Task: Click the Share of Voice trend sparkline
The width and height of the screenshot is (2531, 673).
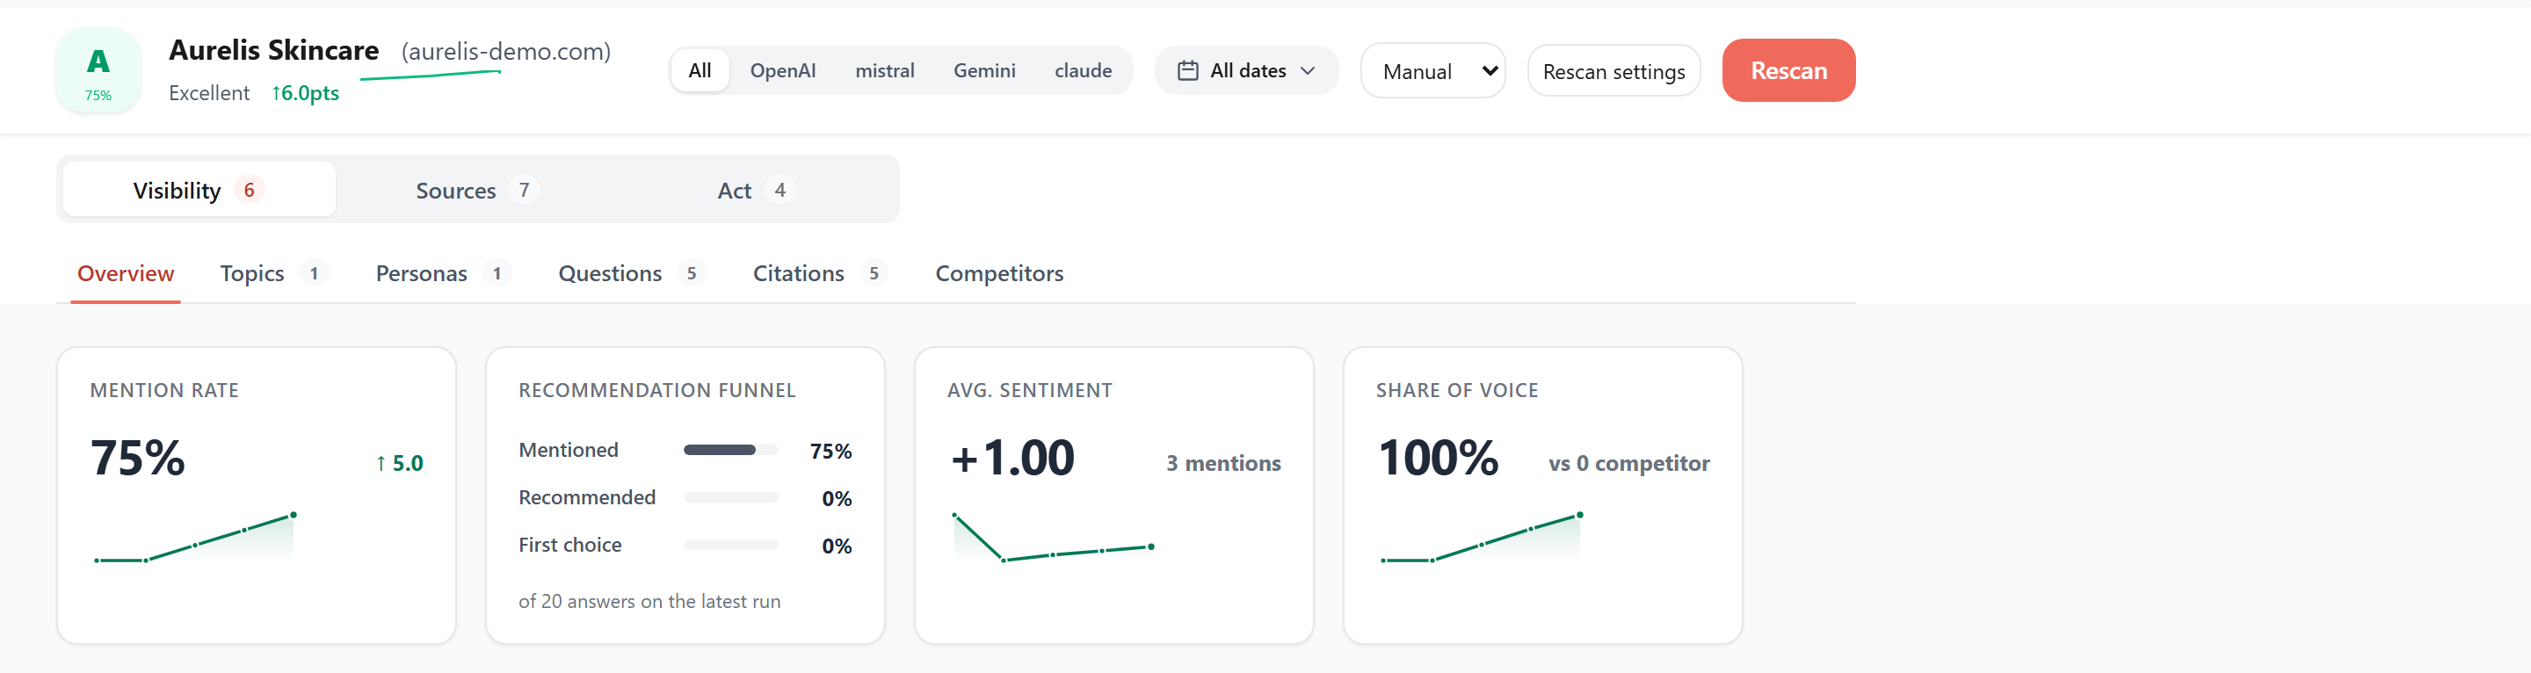Action: coord(1481,538)
